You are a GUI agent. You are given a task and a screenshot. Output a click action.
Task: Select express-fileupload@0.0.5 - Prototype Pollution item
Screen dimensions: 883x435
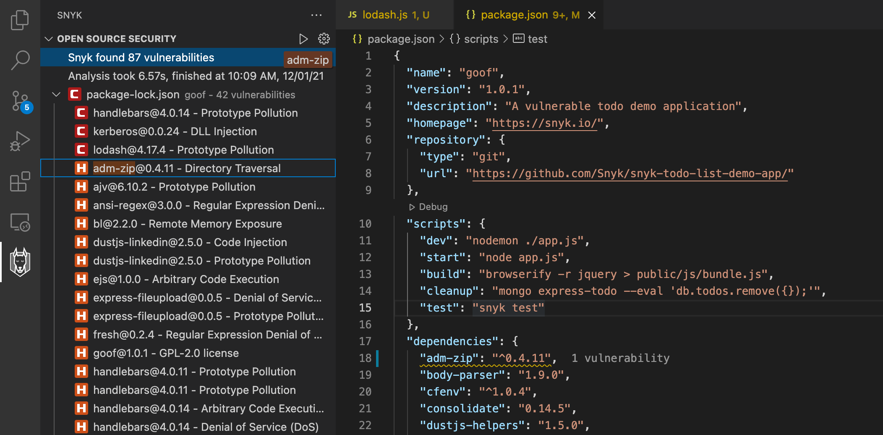point(188,316)
